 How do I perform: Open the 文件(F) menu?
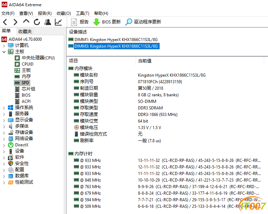(x=8, y=13)
